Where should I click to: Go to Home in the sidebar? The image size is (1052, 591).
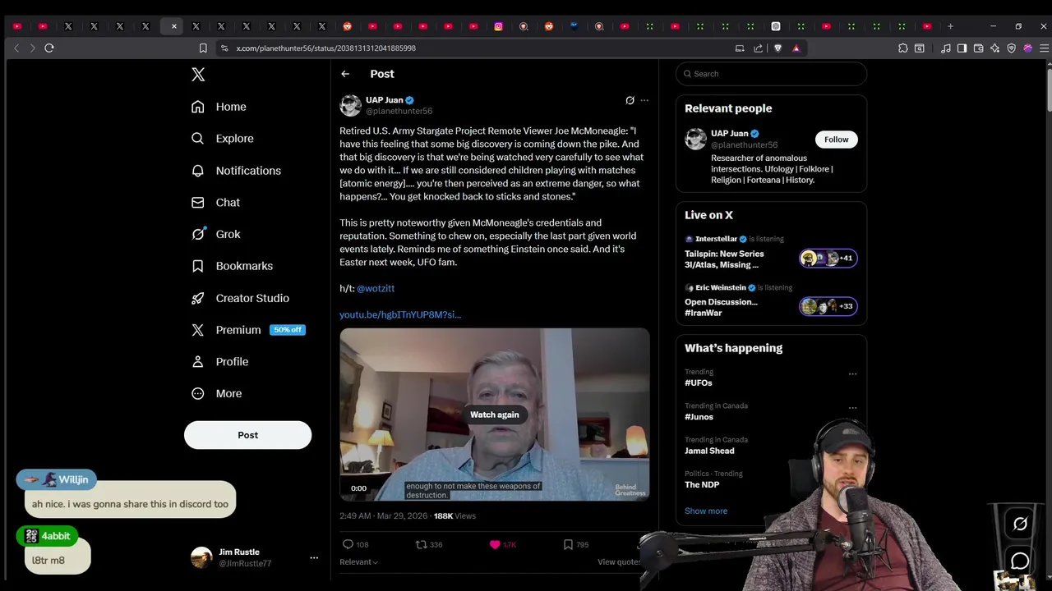coord(219,107)
